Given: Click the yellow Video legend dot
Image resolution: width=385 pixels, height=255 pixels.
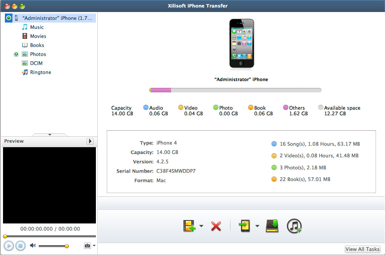Looking at the screenshot, I should point(181,107).
